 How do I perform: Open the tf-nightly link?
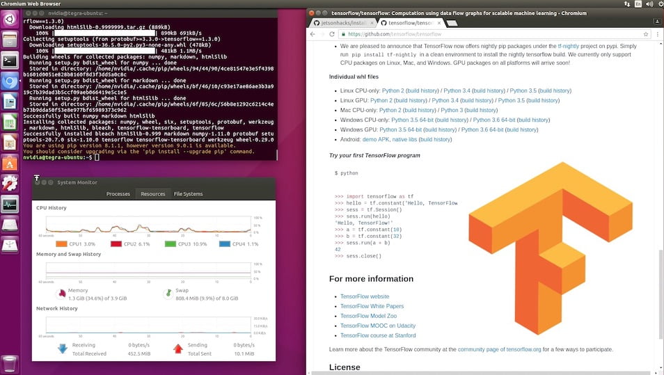coord(568,46)
